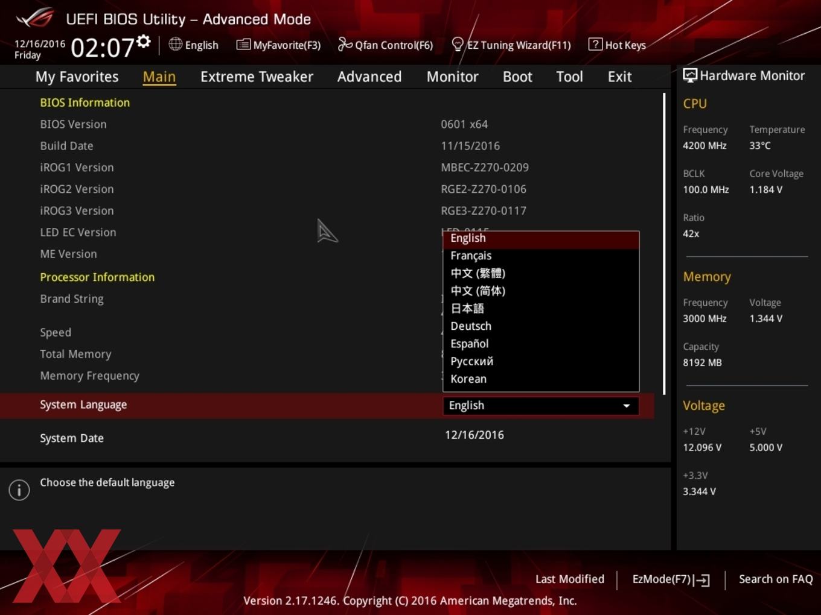Click the Hardware Monitor screen icon
The height and width of the screenshot is (615, 821).
690,75
